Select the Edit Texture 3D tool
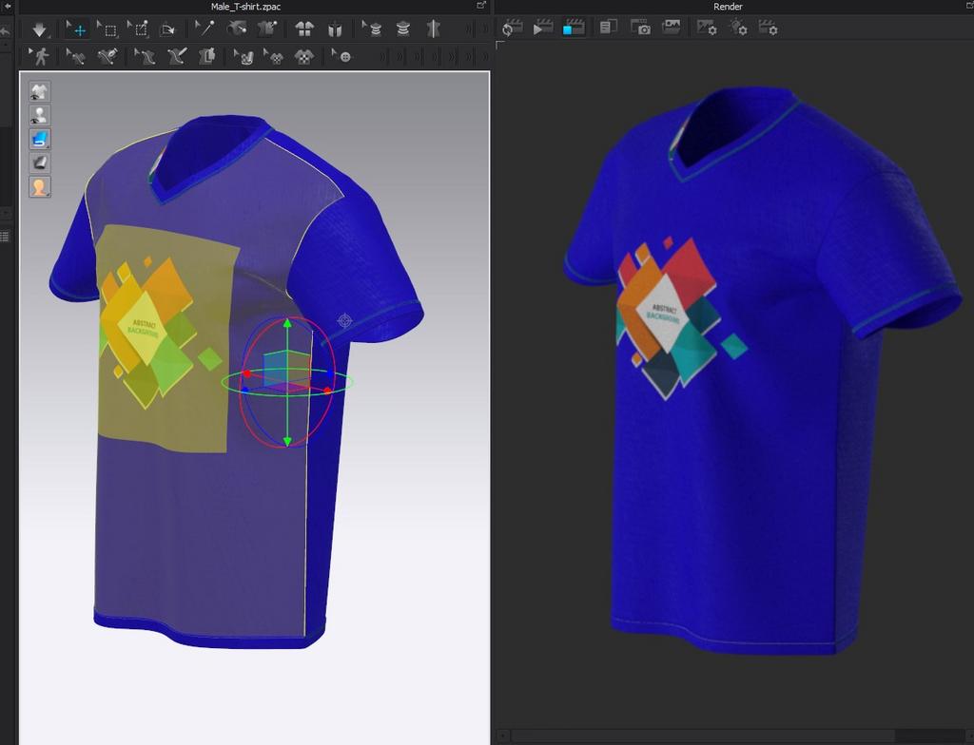This screenshot has width=974, height=745. tap(244, 57)
